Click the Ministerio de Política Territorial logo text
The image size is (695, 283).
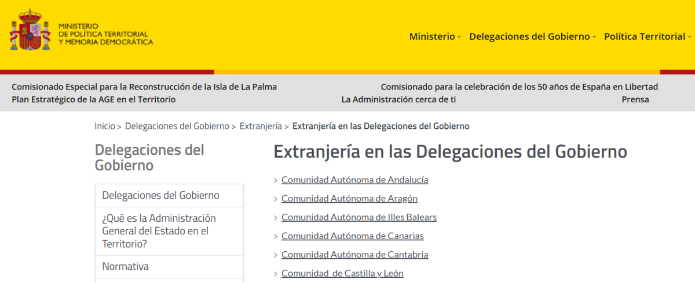106,34
